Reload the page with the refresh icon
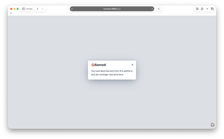The height and width of the screenshot is (139, 224). (x=152, y=9)
